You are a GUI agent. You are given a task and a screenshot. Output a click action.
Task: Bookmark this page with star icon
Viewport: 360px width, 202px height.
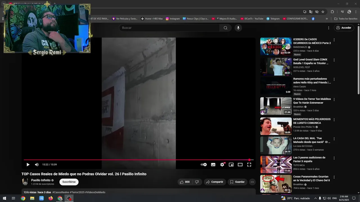323,12
